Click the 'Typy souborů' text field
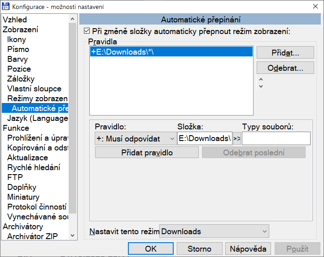 click(x=276, y=139)
